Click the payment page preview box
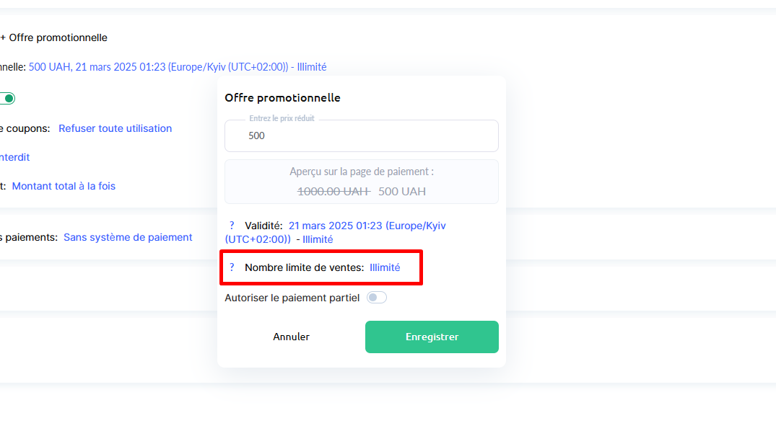 361,181
